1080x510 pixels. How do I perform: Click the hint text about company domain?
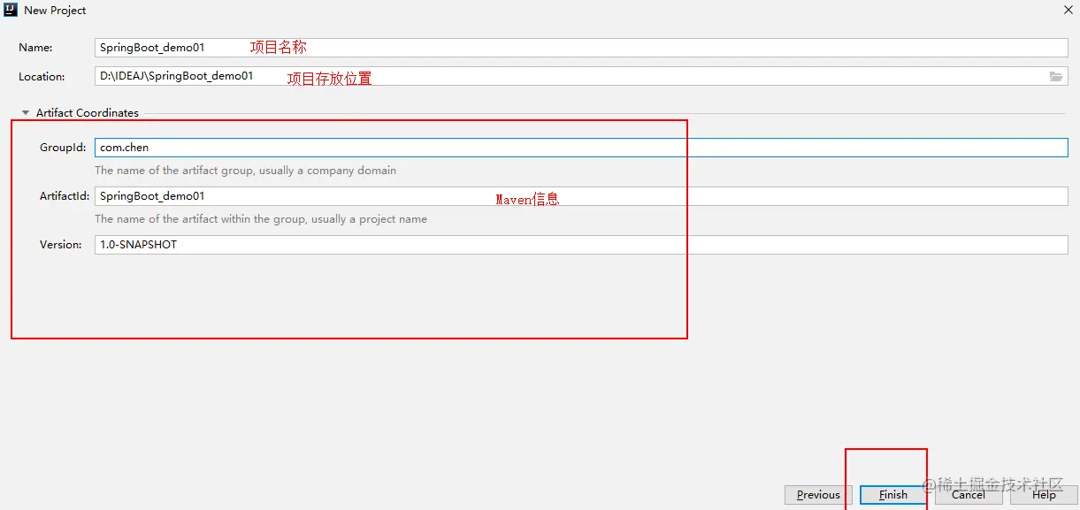(245, 170)
